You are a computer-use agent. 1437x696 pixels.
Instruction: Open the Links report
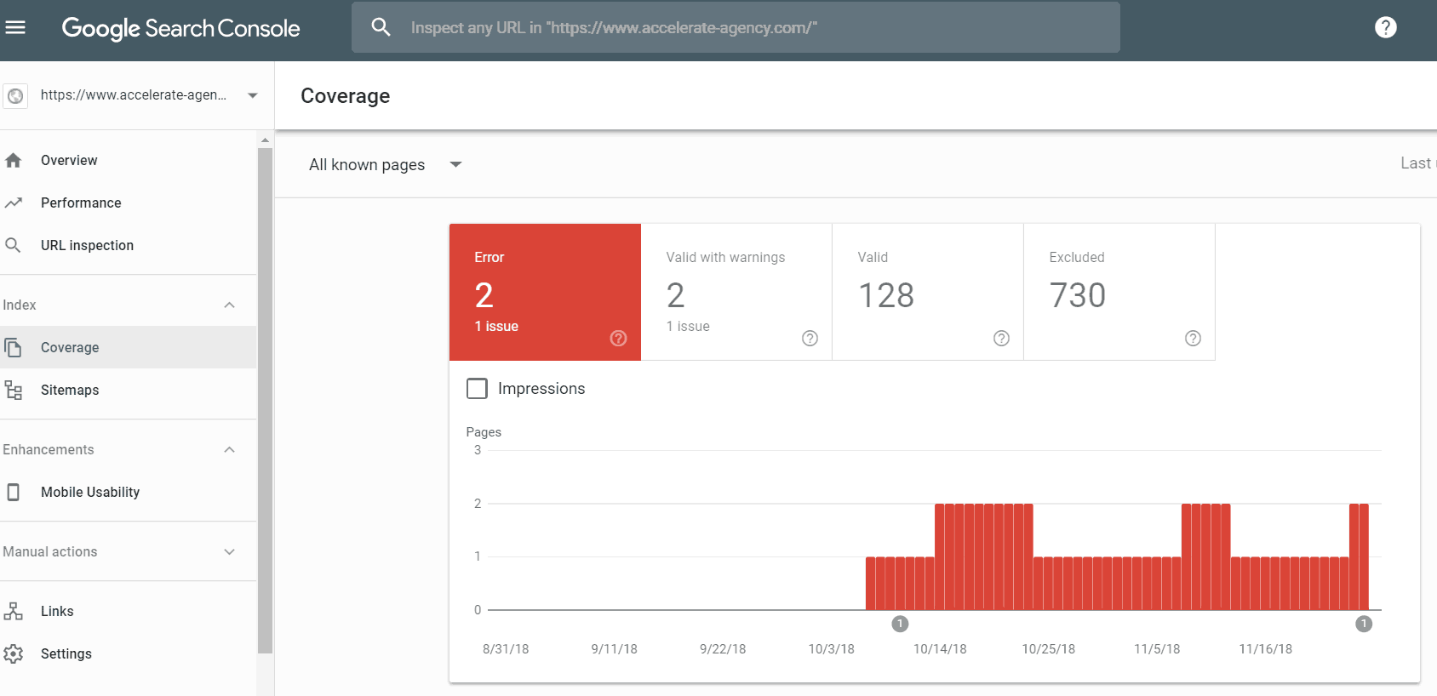click(57, 611)
